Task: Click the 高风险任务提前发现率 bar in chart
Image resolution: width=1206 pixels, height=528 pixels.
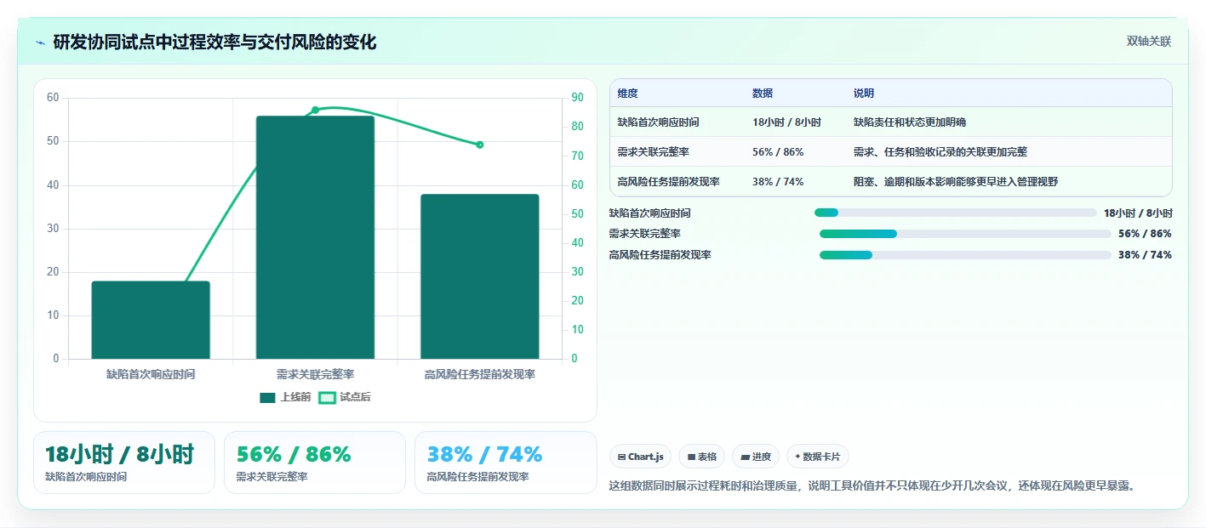Action: coord(479,276)
